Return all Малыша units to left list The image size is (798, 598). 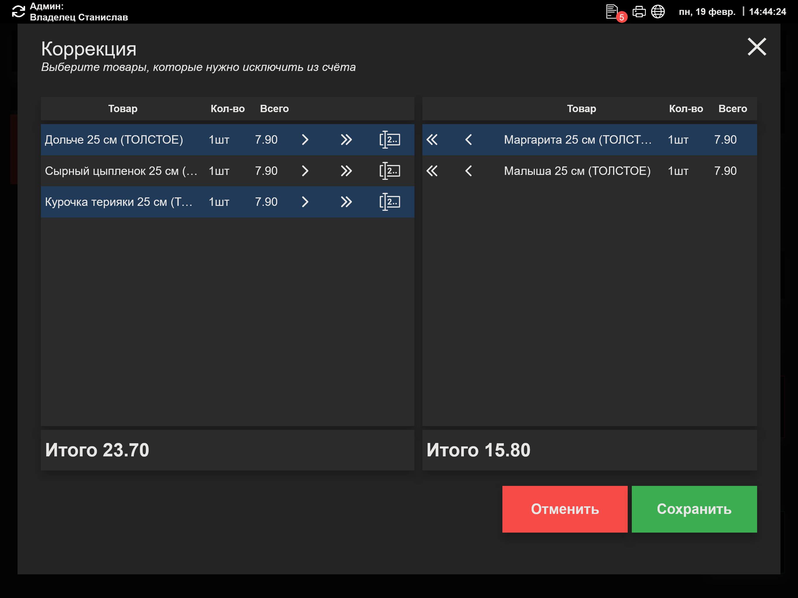[x=432, y=171]
